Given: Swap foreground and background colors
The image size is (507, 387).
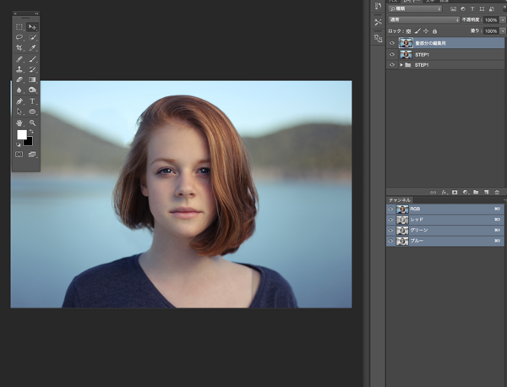Looking at the screenshot, I should pos(31,132).
